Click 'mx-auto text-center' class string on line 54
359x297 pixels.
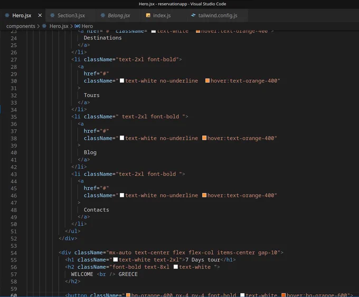coord(139,252)
